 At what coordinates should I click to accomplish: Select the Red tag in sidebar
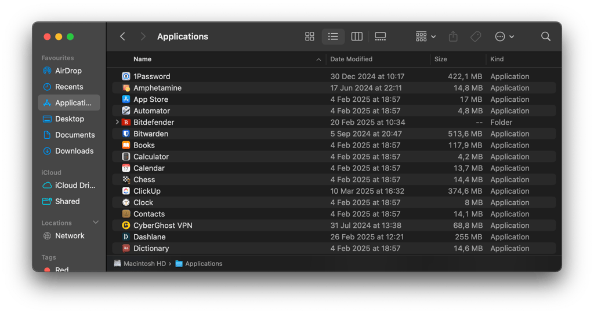point(57,269)
